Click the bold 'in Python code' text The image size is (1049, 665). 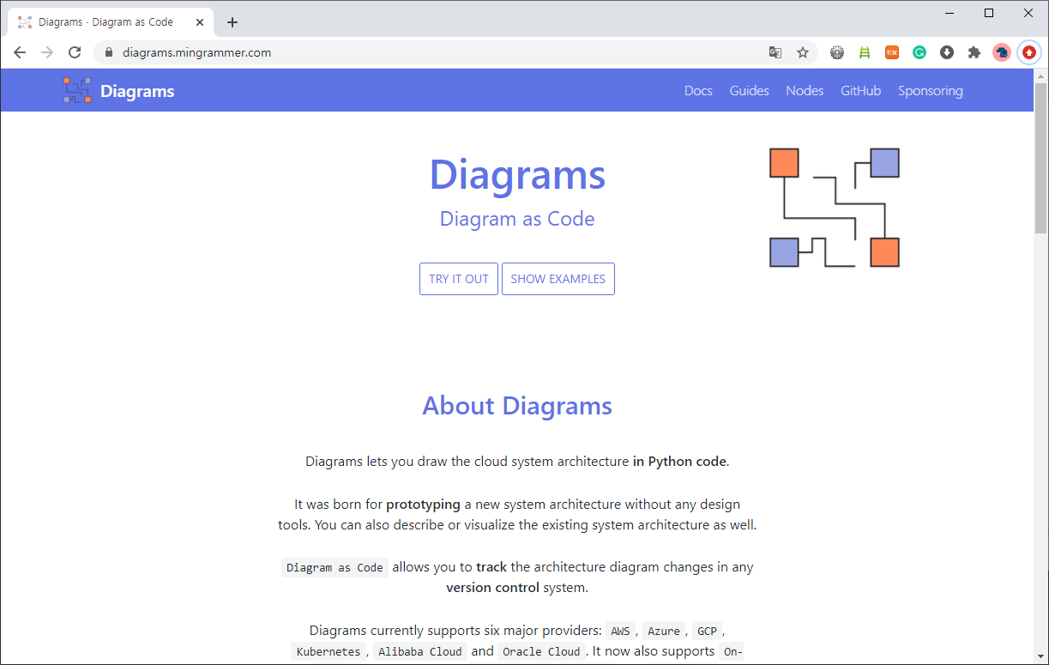[x=679, y=462]
